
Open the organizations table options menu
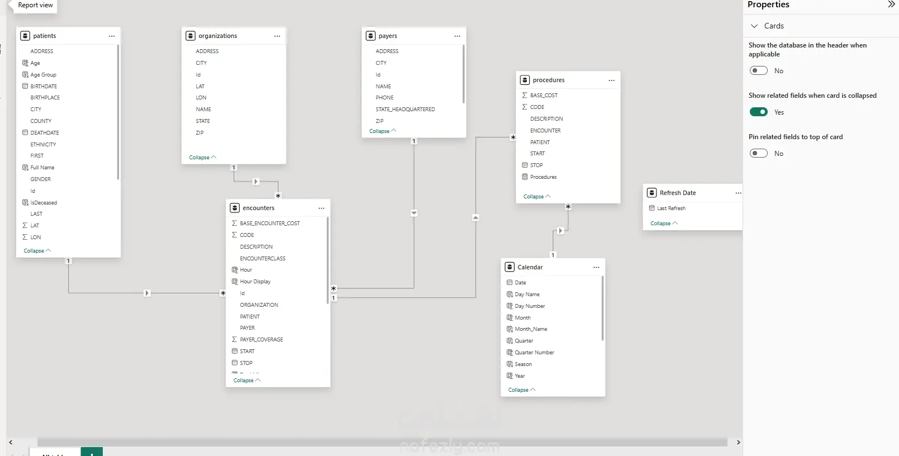click(x=277, y=36)
